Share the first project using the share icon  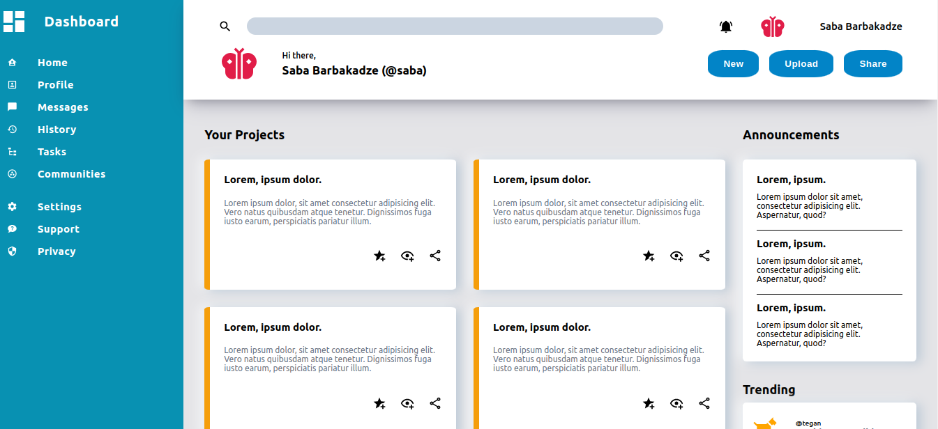pos(435,256)
